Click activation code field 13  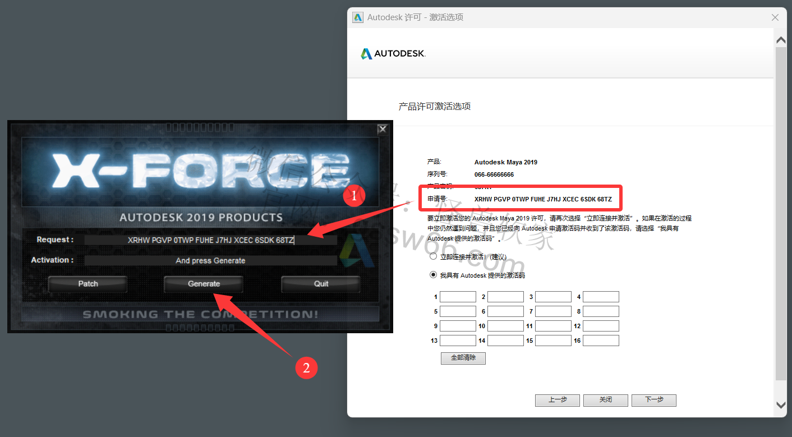pyautogui.click(x=458, y=341)
